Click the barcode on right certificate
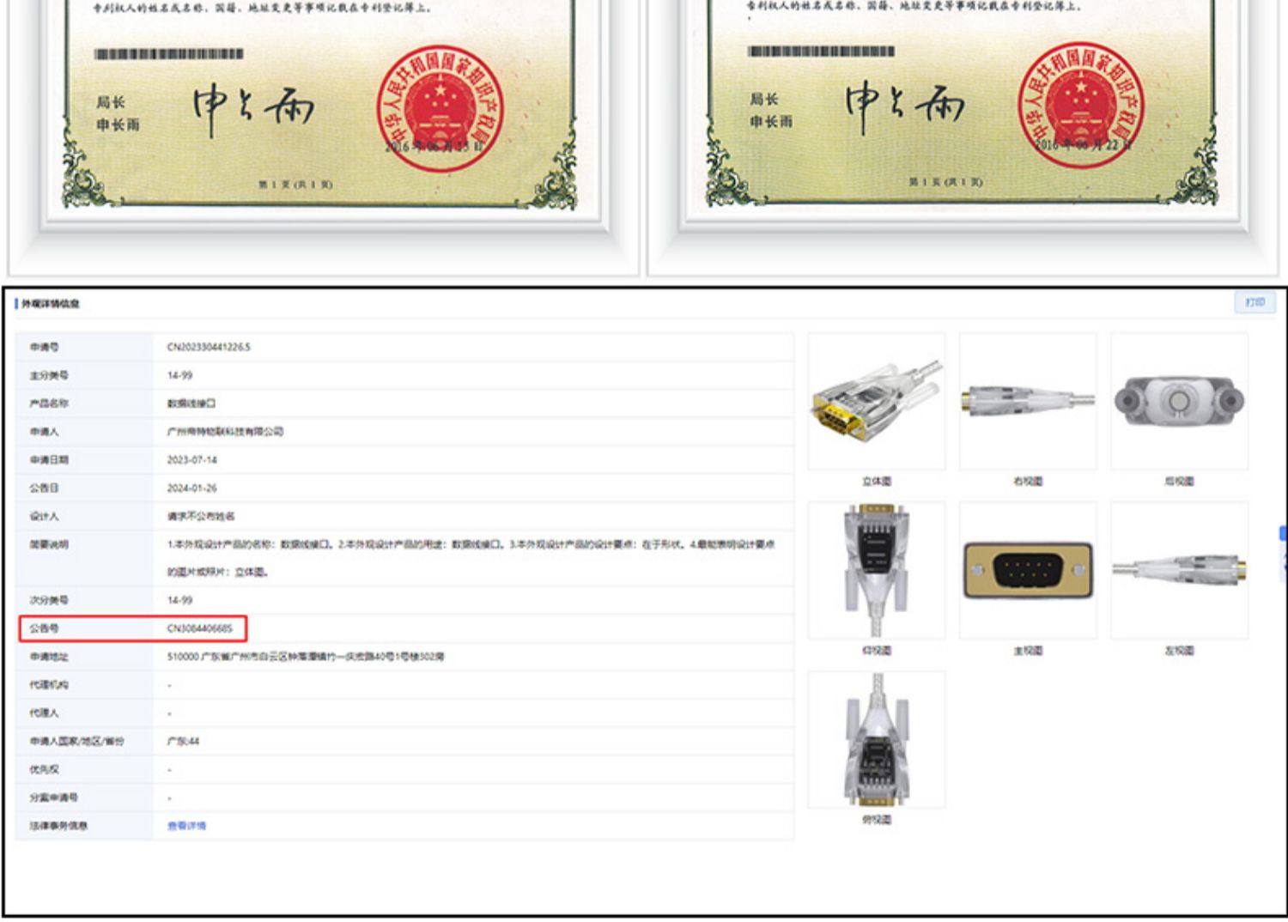The image size is (1288, 922). point(821,52)
